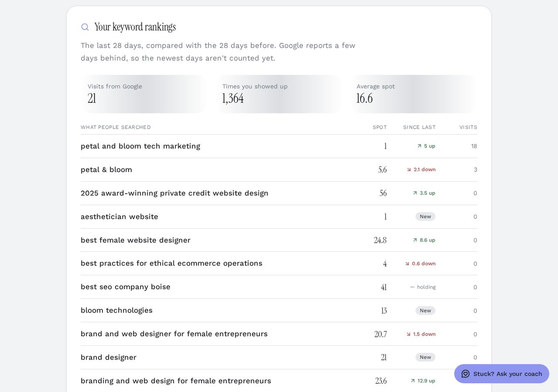Select keyword best female website designer
The height and width of the screenshot is (392, 558).
coord(136,240)
